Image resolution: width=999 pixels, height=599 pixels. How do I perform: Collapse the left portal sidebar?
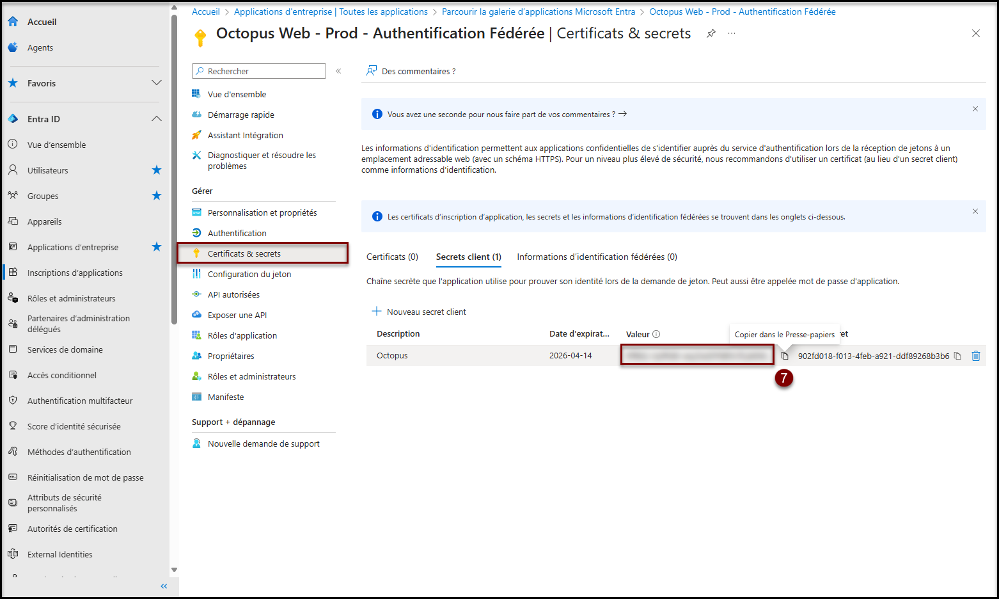(x=164, y=586)
